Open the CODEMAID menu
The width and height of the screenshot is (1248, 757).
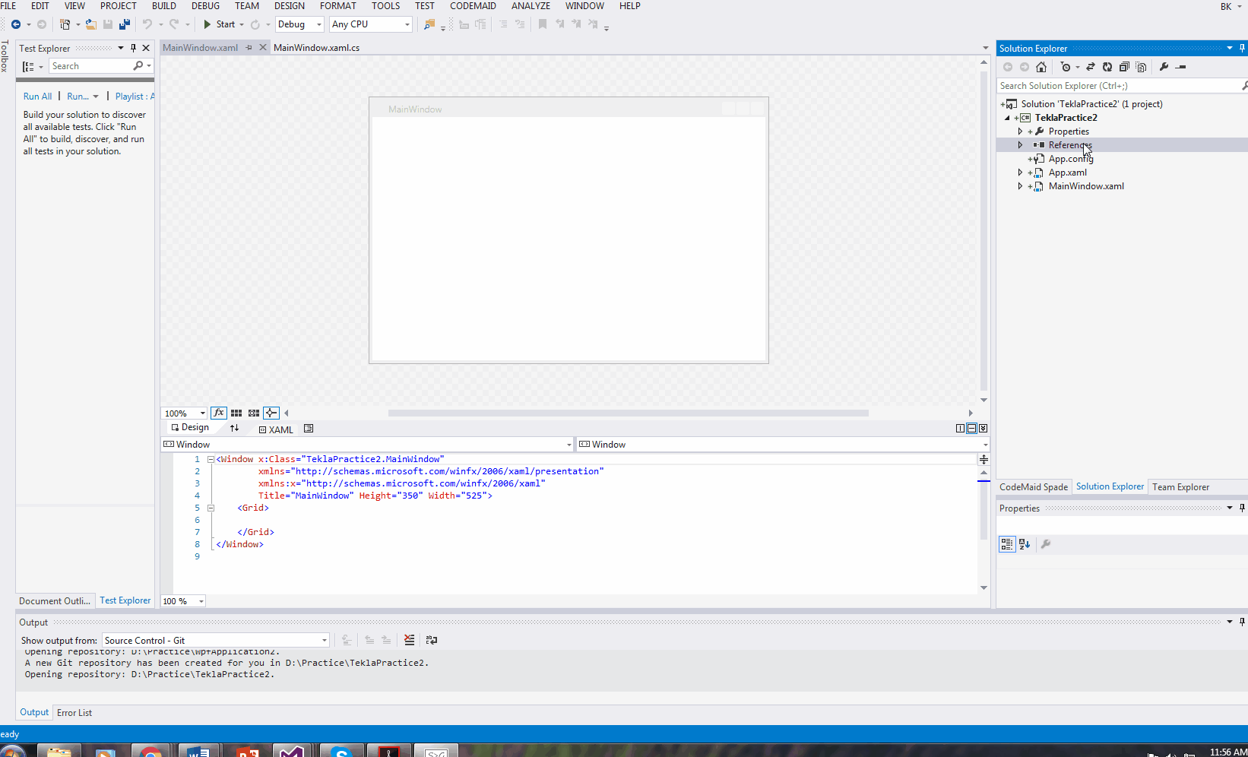[473, 6]
